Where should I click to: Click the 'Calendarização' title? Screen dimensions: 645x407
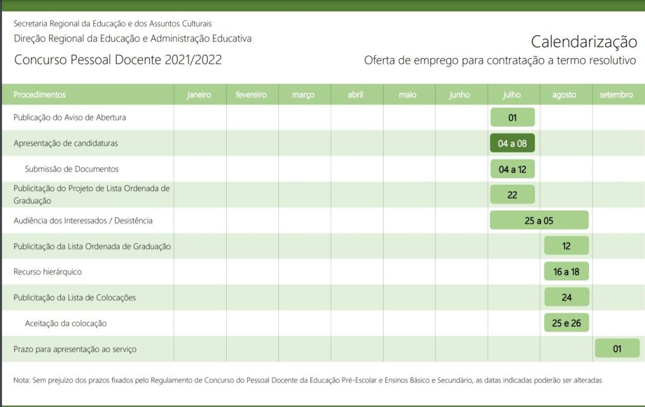(x=584, y=42)
